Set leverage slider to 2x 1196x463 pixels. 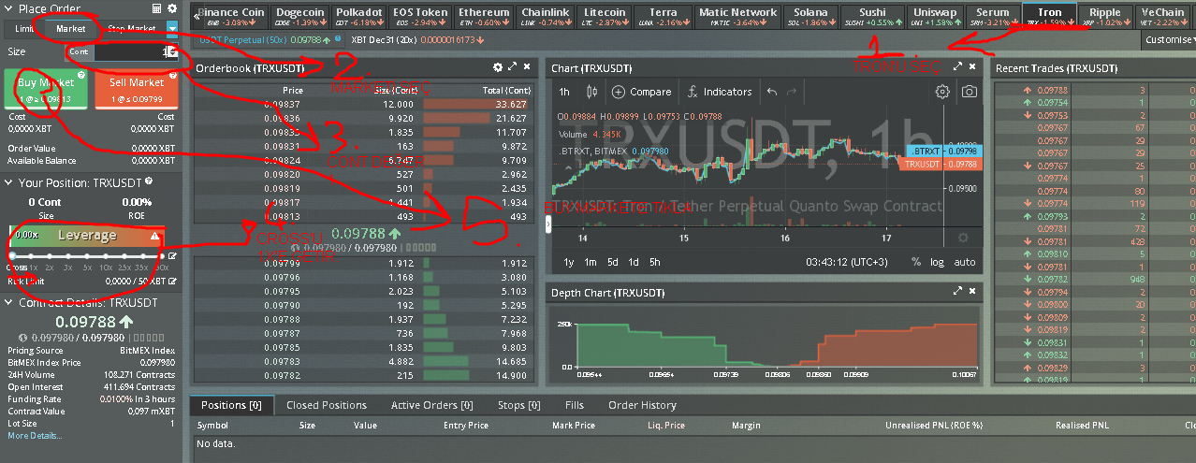pyautogui.click(x=51, y=255)
